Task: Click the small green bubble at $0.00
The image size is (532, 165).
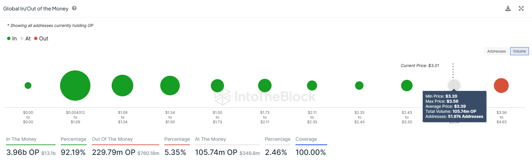Action: pyautogui.click(x=28, y=86)
